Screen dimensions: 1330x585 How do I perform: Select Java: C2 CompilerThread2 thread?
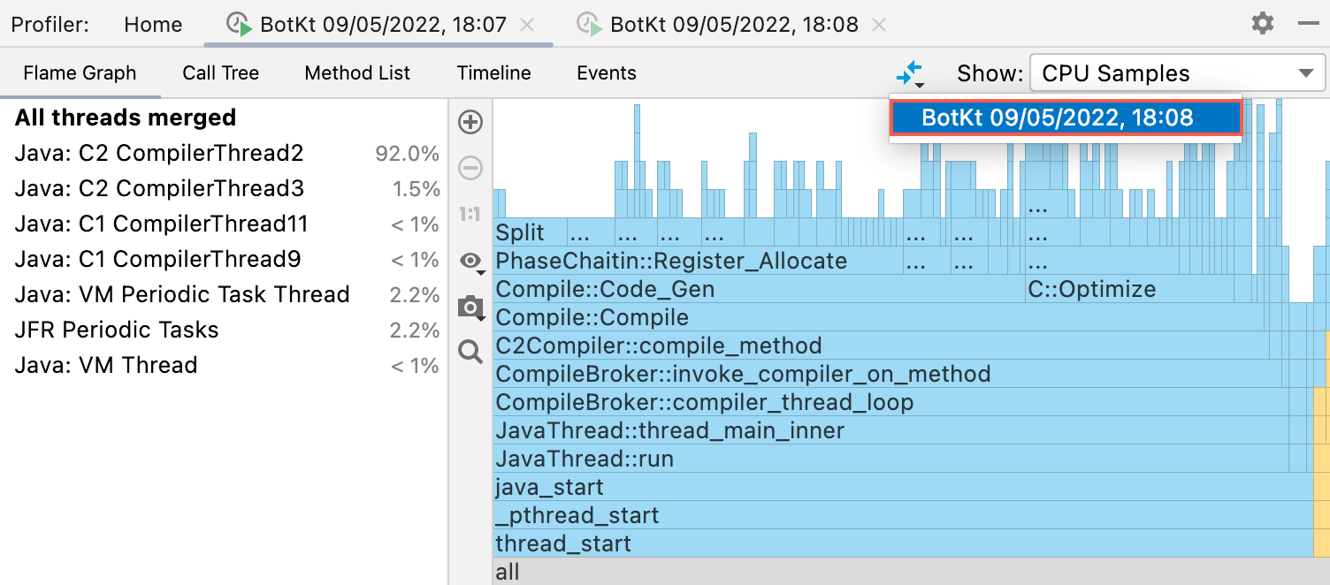[226, 154]
